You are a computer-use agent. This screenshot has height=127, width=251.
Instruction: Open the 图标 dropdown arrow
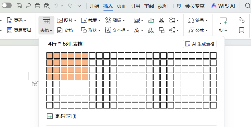tap(124, 21)
